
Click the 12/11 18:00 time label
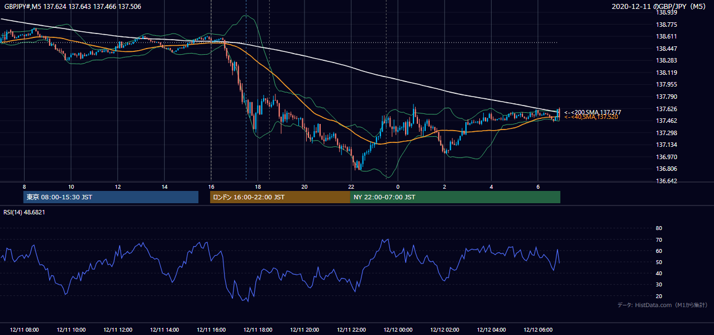(258, 330)
